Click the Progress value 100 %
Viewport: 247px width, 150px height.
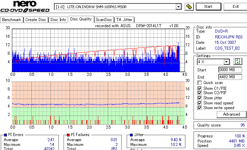tap(240, 136)
